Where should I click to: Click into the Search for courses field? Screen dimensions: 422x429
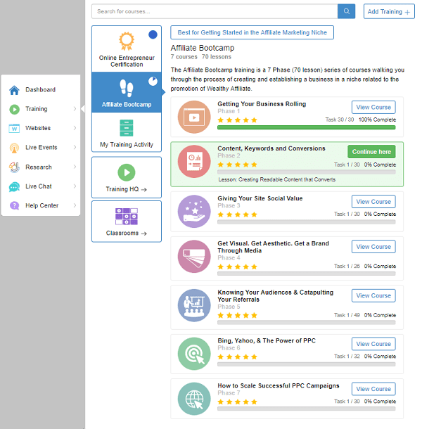[215, 11]
